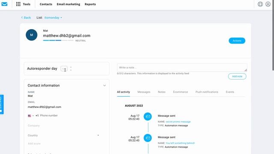The image size is (274, 154).
Task: Switch to the Notes tab
Action: click(x=162, y=92)
